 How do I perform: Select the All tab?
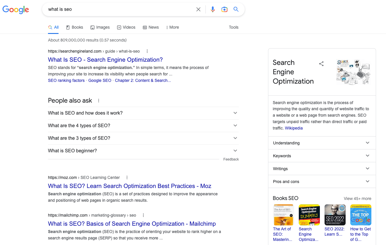click(x=54, y=27)
